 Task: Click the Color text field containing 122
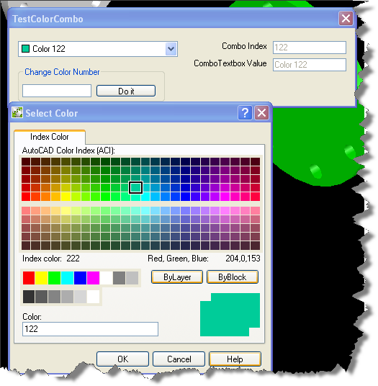point(90,329)
